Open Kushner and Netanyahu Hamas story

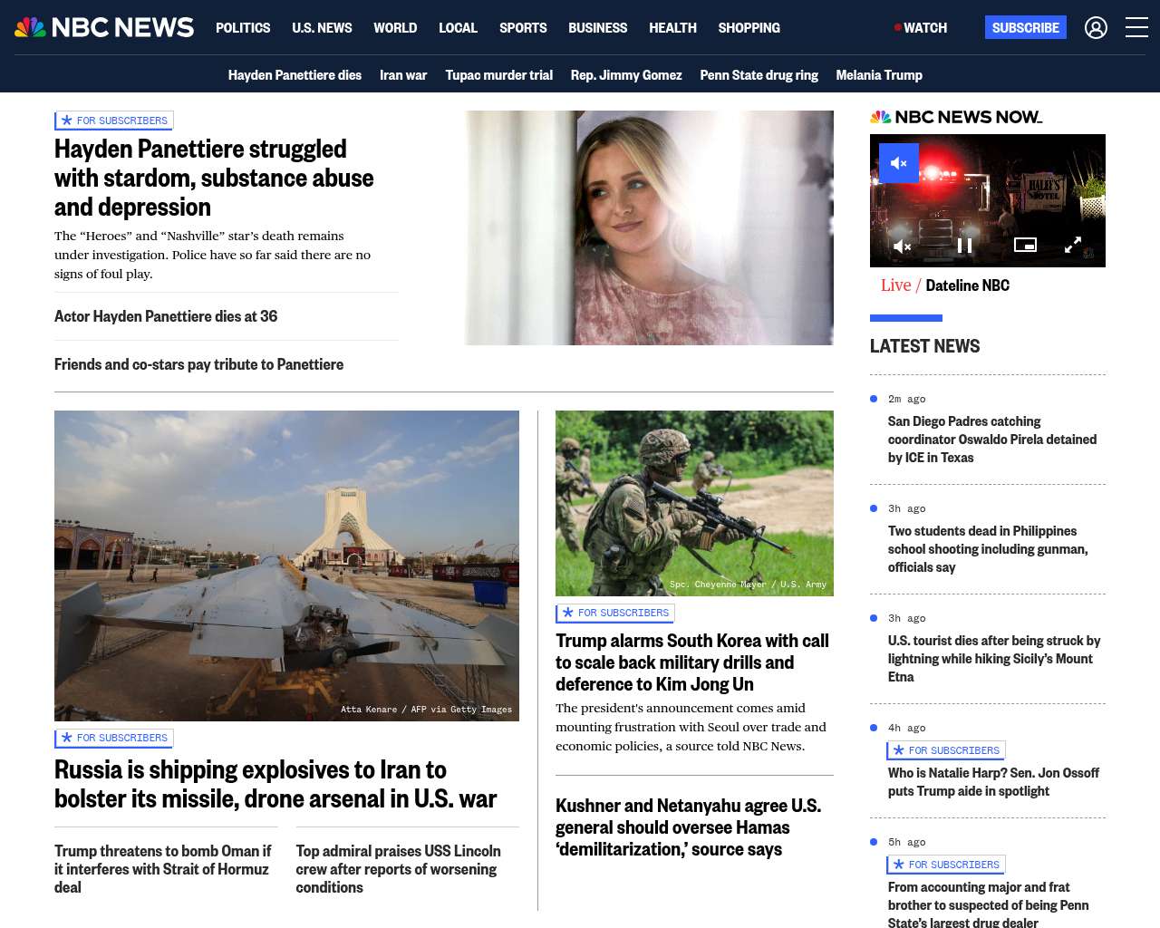click(x=689, y=827)
